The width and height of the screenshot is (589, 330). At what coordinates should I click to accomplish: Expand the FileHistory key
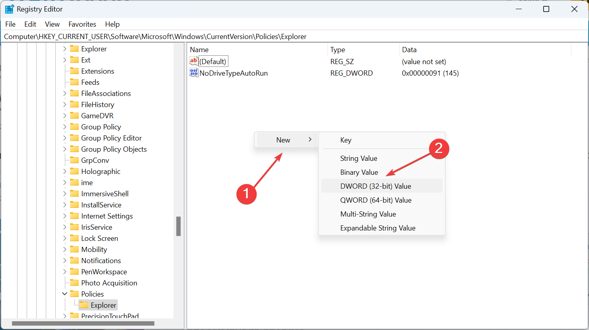pos(64,104)
